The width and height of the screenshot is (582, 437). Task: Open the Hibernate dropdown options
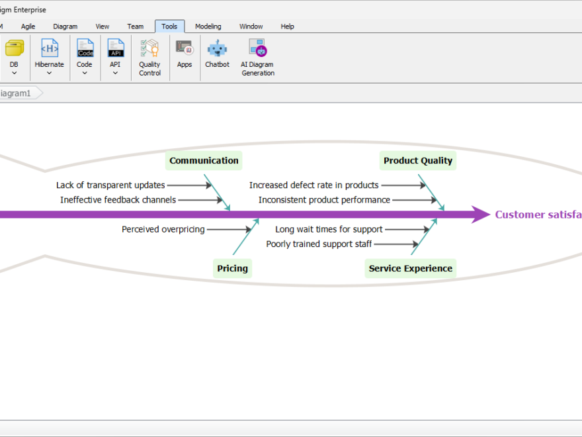(x=49, y=73)
